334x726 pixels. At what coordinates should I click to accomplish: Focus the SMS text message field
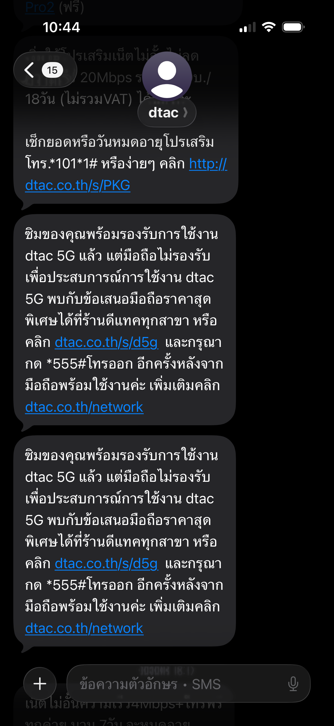(188, 683)
